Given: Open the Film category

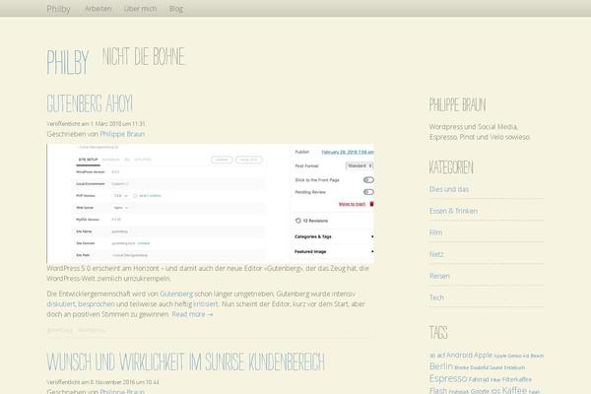Looking at the screenshot, I should (435, 232).
